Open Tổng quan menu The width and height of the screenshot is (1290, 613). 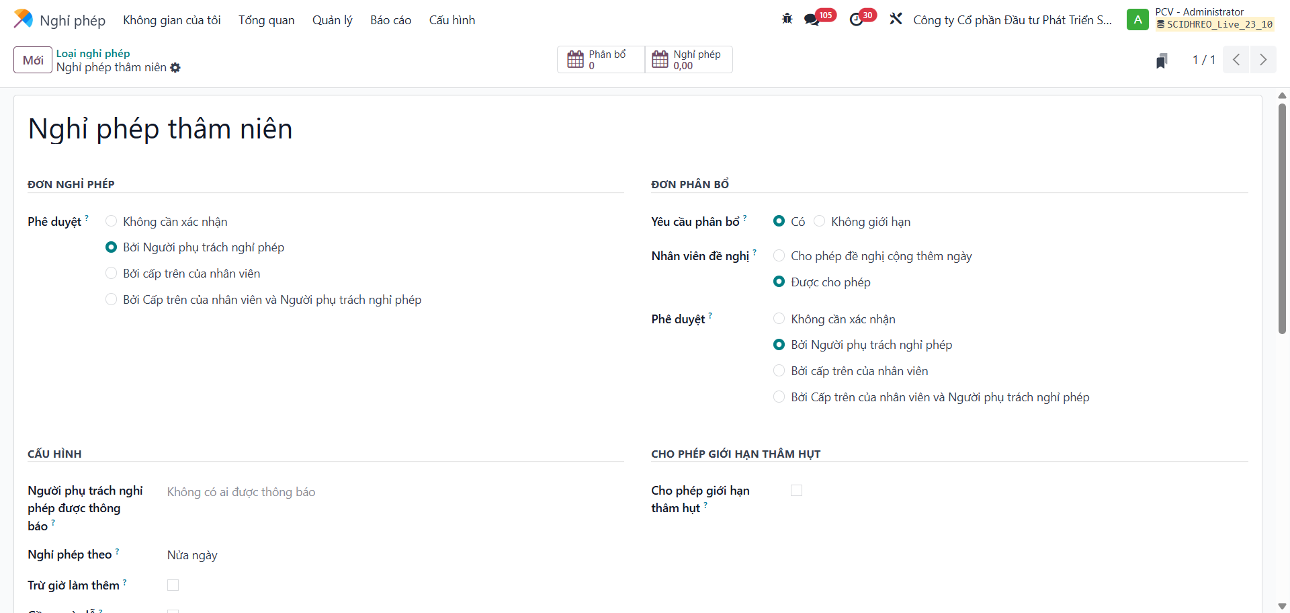point(267,20)
